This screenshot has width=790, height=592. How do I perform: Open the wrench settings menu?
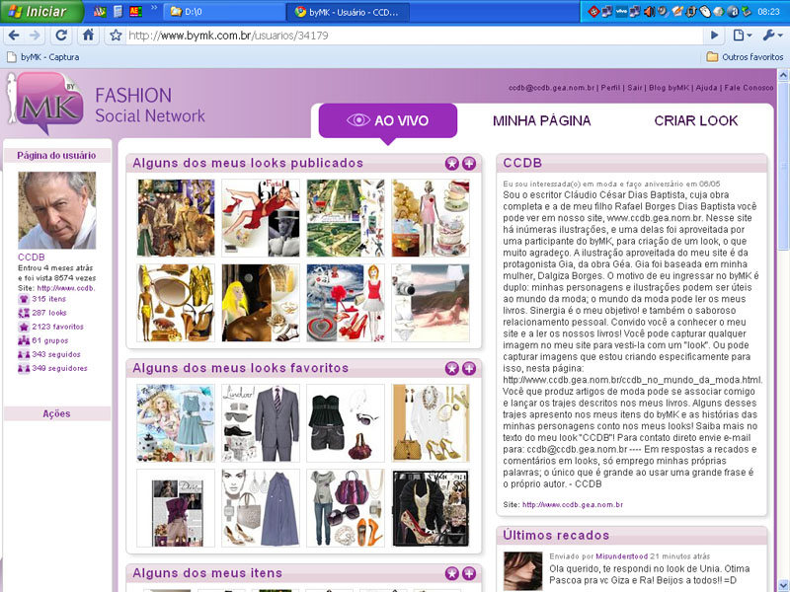click(x=772, y=35)
